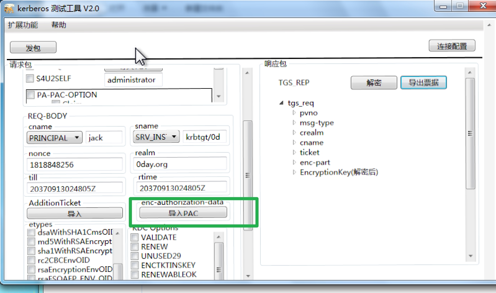Expand the pvno tree node
Screen dimensions: 496x293
pos(294,113)
